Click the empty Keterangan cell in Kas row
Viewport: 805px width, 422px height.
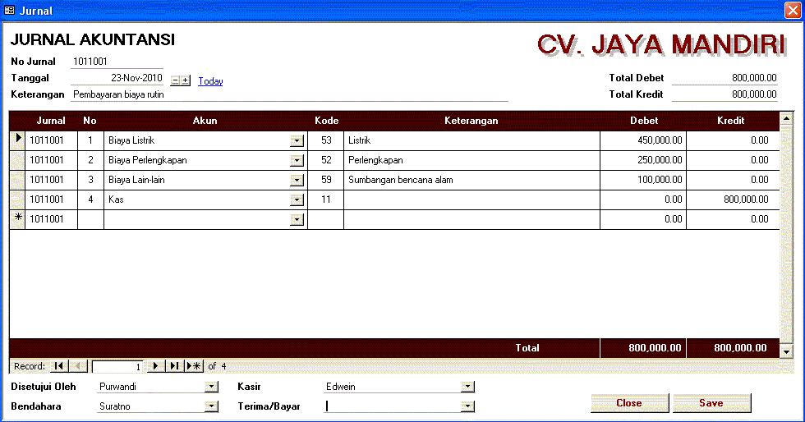point(471,200)
